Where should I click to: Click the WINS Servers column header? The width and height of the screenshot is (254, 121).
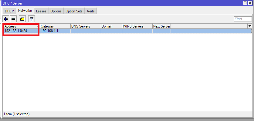pos(137,26)
